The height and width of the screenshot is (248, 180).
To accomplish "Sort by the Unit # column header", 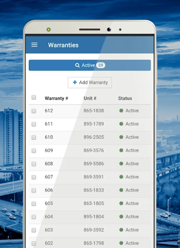I will [90, 98].
